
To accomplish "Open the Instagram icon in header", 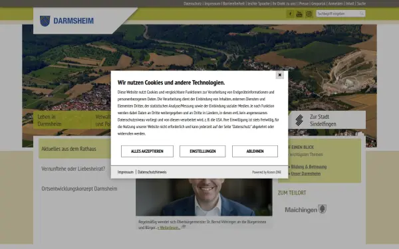I will coord(309,14).
